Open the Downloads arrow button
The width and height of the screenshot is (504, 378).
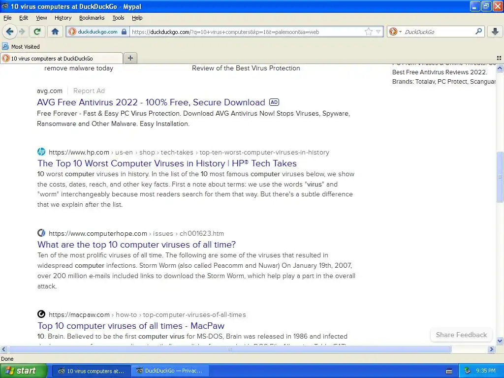click(495, 31)
